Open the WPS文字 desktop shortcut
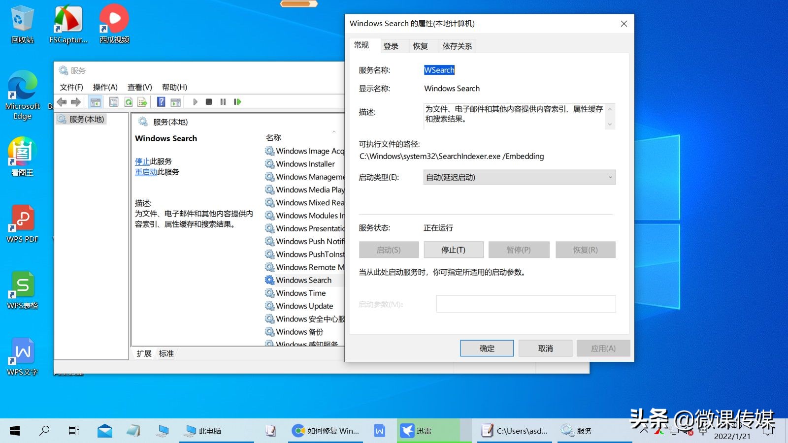Image resolution: width=788 pixels, height=443 pixels. pyautogui.click(x=23, y=357)
